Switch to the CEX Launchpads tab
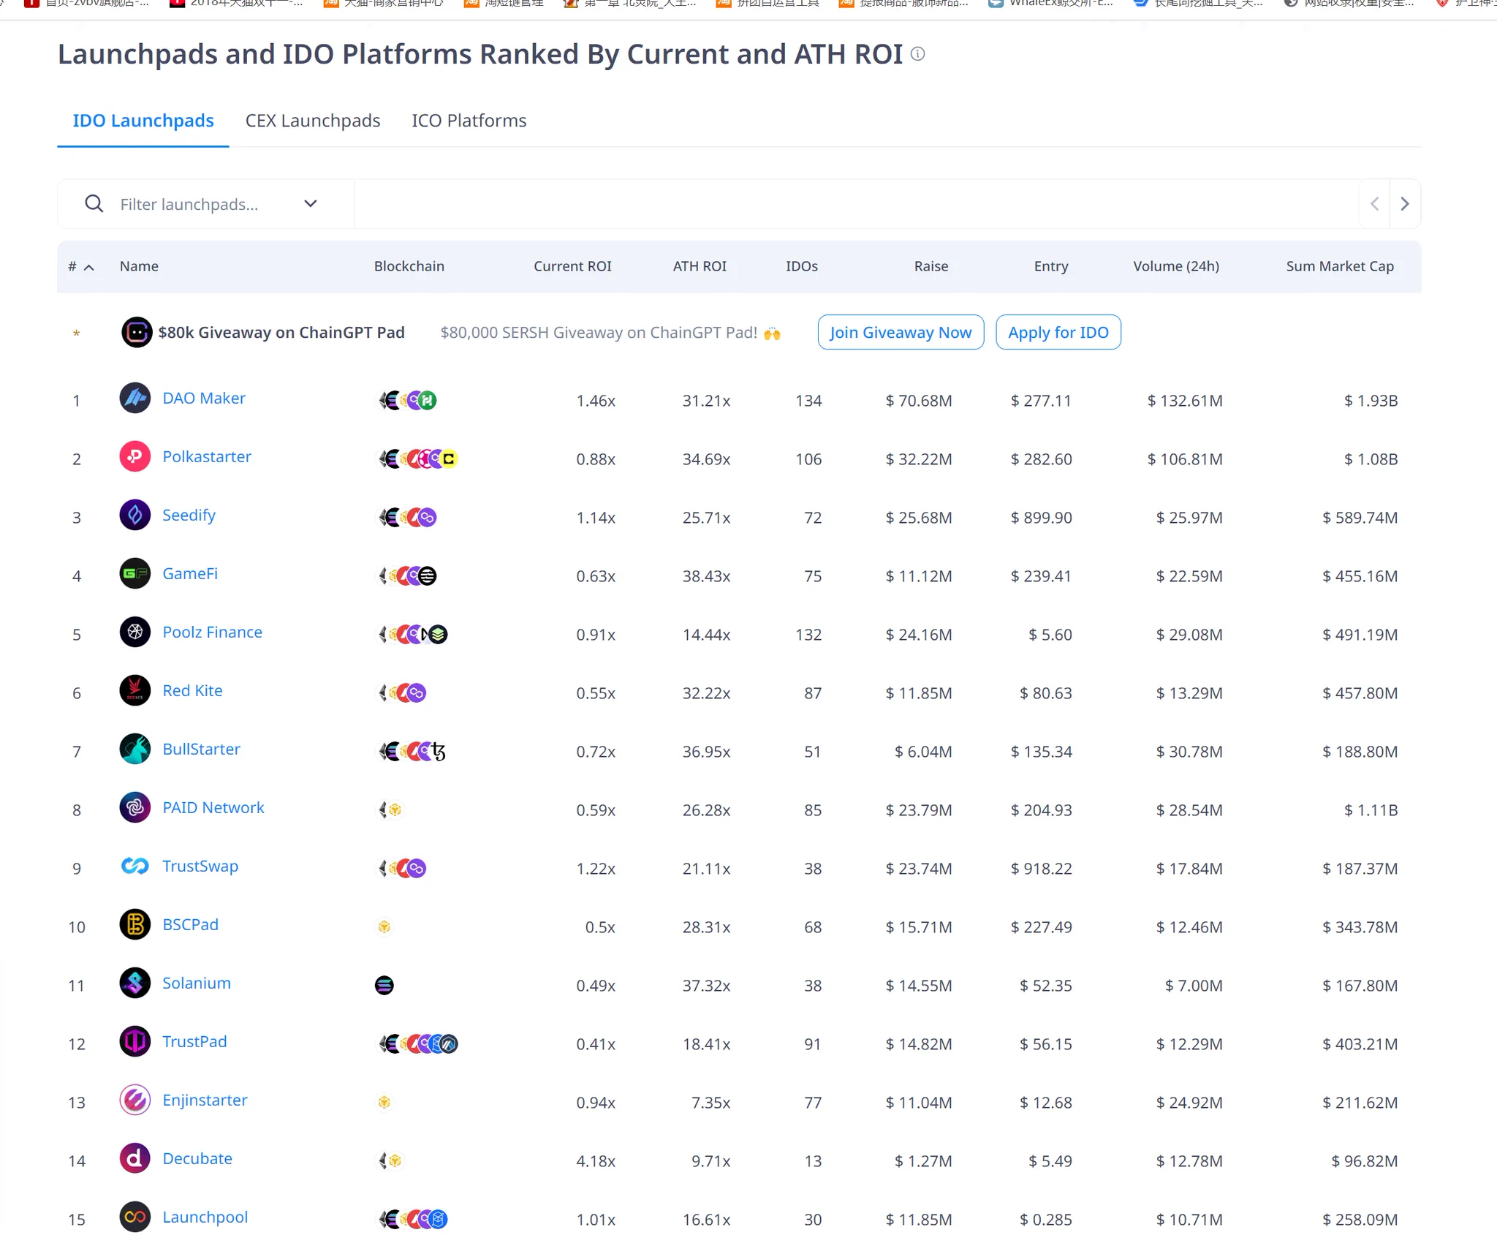Screen dimensions: 1497x1246 point(313,121)
